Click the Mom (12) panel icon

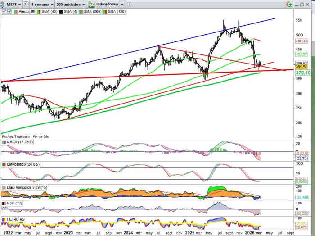point(4,203)
